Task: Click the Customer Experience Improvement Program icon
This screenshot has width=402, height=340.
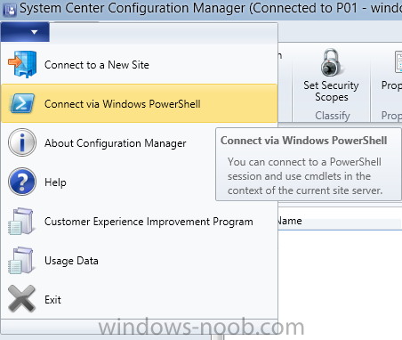Action: pos(21,222)
